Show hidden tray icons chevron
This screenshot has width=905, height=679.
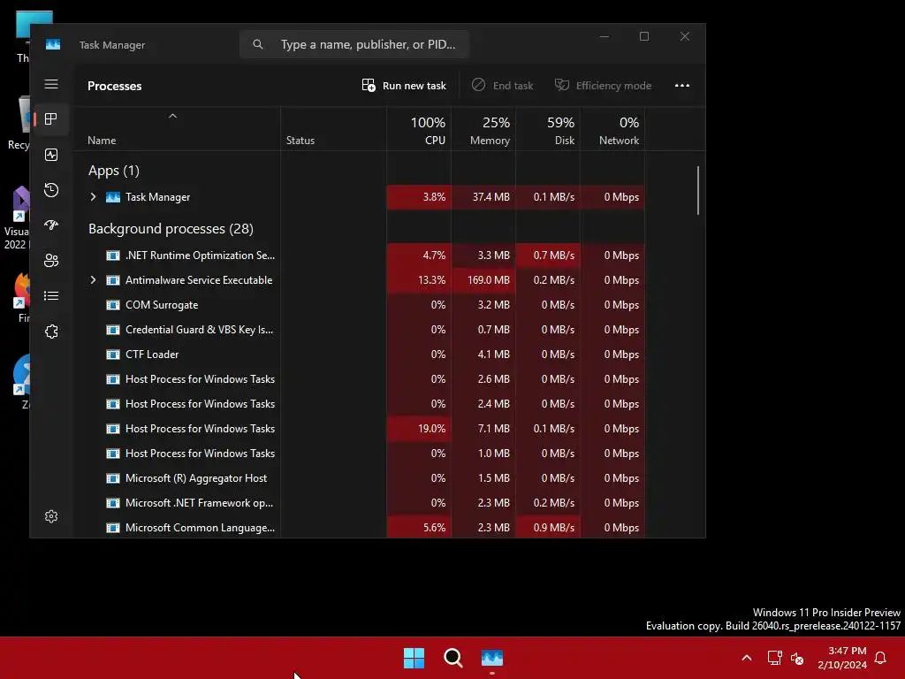pyautogui.click(x=746, y=658)
